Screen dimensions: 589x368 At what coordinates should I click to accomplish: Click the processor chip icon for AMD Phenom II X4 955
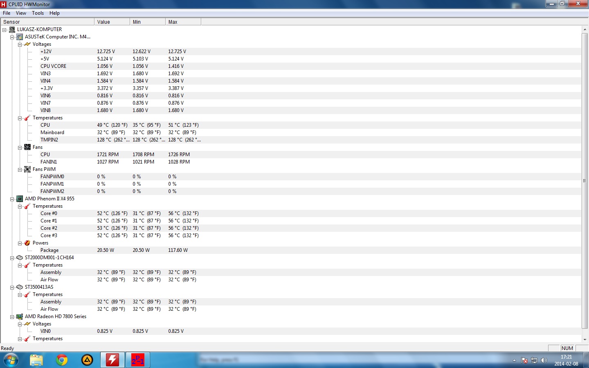pyautogui.click(x=20, y=199)
